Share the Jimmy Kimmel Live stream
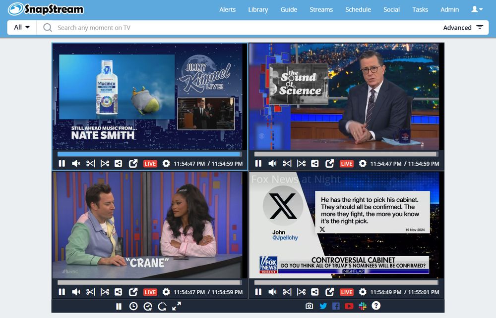 [119, 163]
